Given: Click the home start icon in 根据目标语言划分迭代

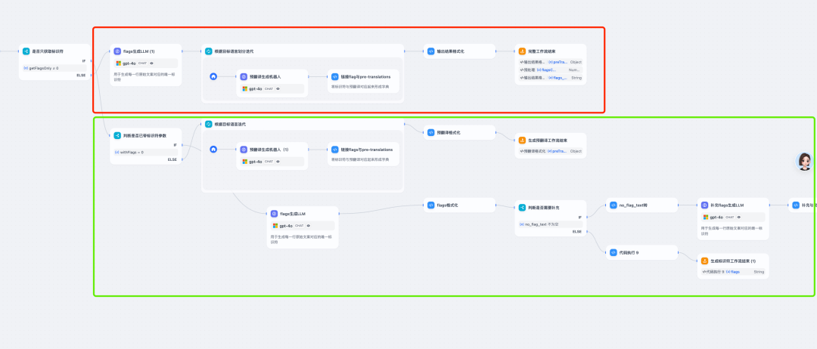Looking at the screenshot, I should click(x=213, y=76).
